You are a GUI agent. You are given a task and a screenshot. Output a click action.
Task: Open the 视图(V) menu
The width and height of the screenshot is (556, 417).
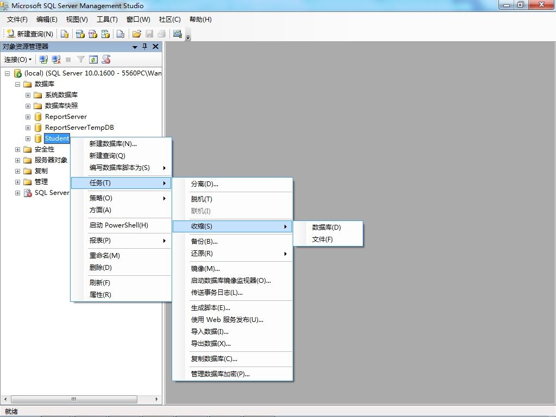(77, 20)
